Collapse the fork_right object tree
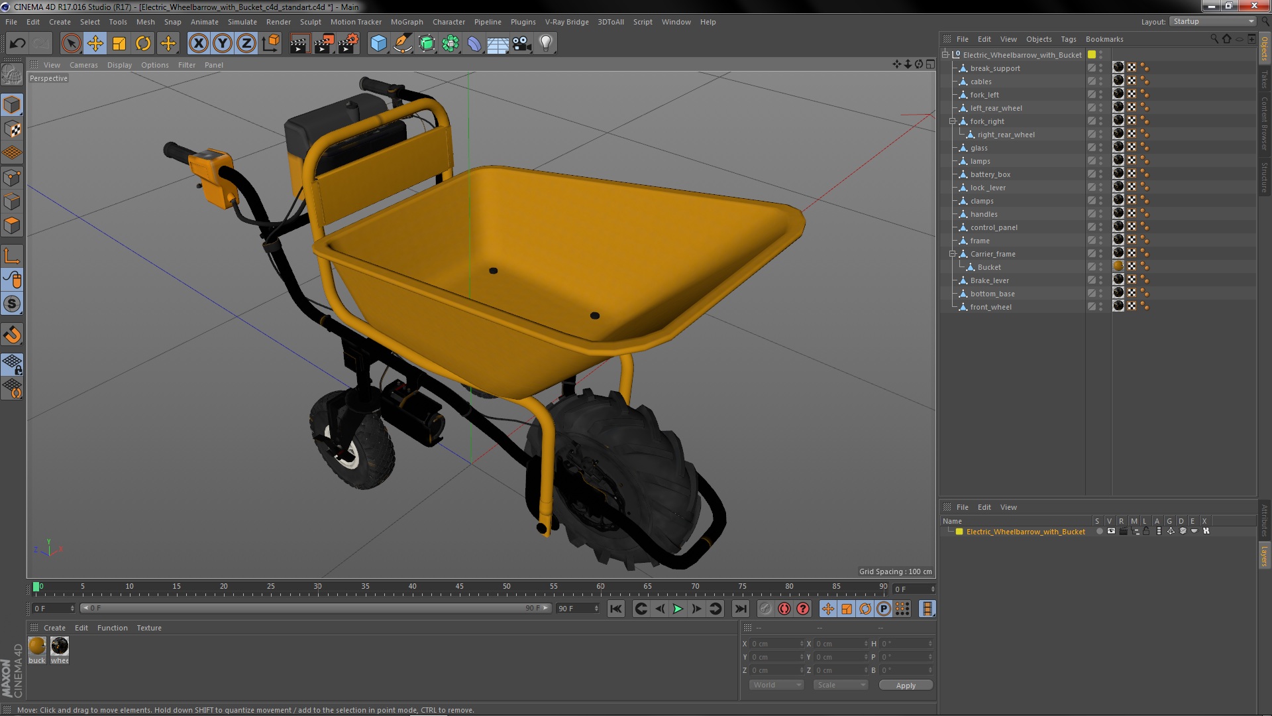 coord(953,121)
